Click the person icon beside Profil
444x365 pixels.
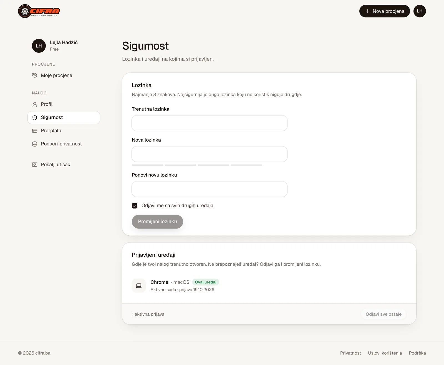pyautogui.click(x=35, y=104)
